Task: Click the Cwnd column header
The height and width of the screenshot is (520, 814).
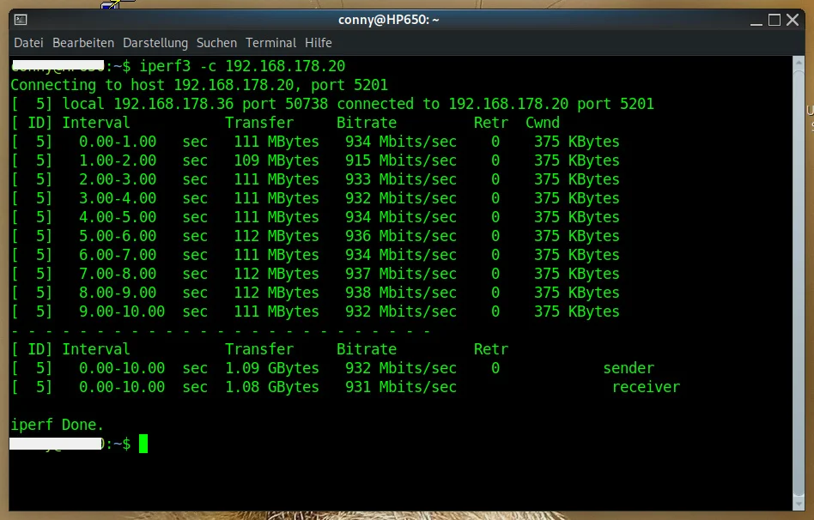Action: pyautogui.click(x=543, y=123)
